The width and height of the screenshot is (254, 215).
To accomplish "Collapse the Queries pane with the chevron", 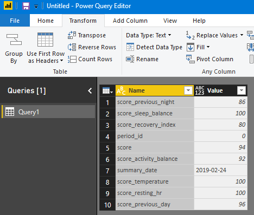I will (90, 90).
